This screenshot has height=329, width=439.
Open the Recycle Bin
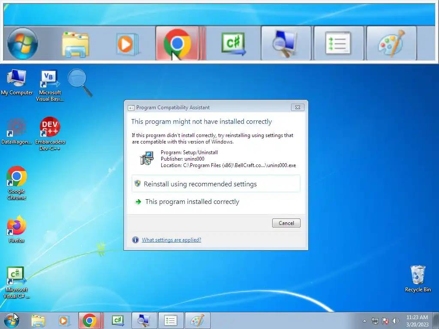[x=418, y=278]
